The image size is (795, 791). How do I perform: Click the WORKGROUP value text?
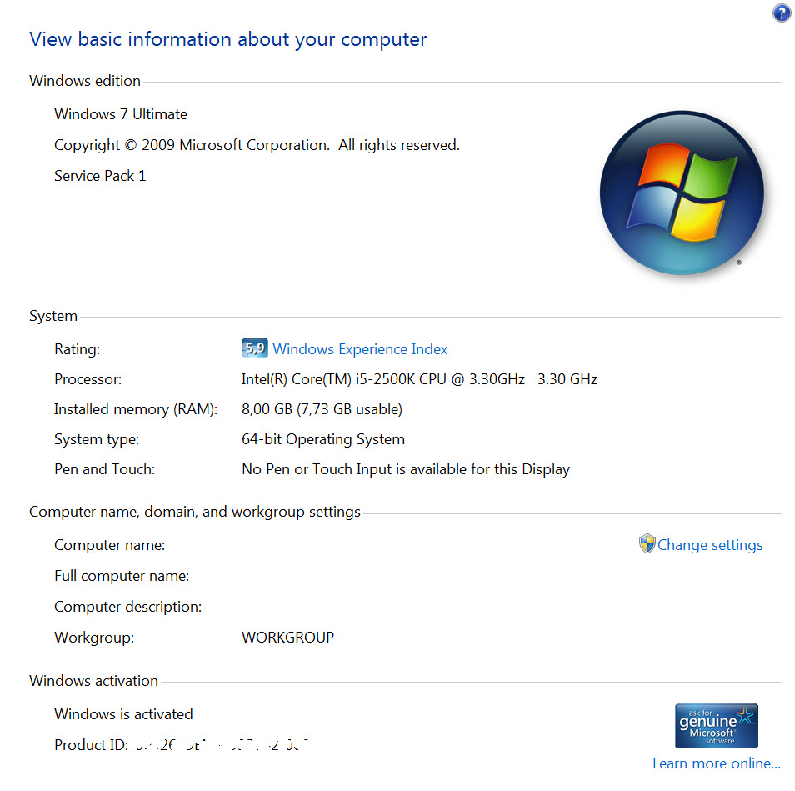[287, 638]
